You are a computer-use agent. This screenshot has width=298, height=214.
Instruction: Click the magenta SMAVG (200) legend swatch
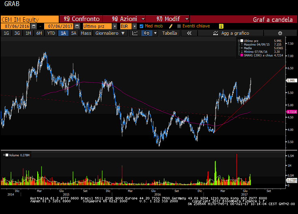[x=242, y=55]
